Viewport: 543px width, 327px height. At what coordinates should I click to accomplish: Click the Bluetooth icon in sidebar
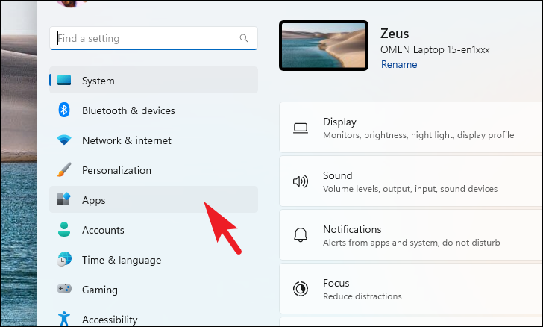(x=63, y=110)
